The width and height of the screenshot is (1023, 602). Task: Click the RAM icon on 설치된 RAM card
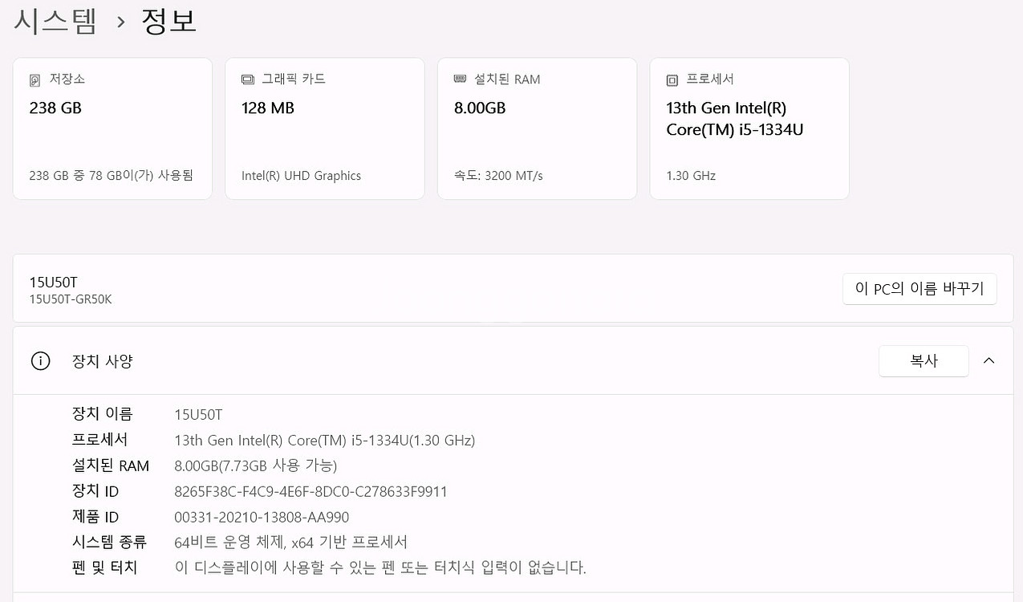click(459, 79)
